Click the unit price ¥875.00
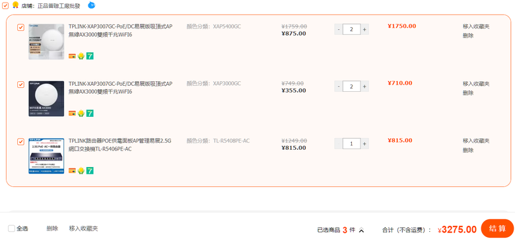 tap(294, 34)
